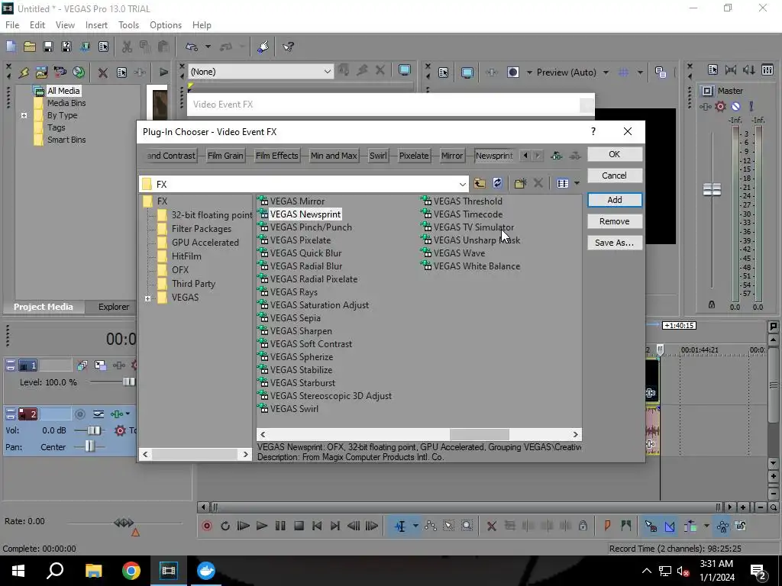Click the Add button
Screen dimensions: 782x586
click(x=615, y=200)
